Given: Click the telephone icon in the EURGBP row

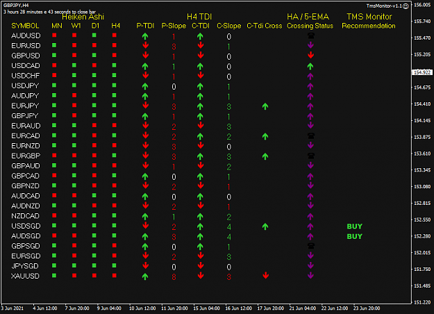Looking at the screenshot, I should pyautogui.click(x=311, y=156).
